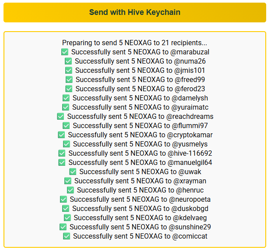Select the text 'Successfully sent 5 NEOXAG to @flummi97'
Image resolution: width=271 pixels, height=250 pixels.
[140, 125]
